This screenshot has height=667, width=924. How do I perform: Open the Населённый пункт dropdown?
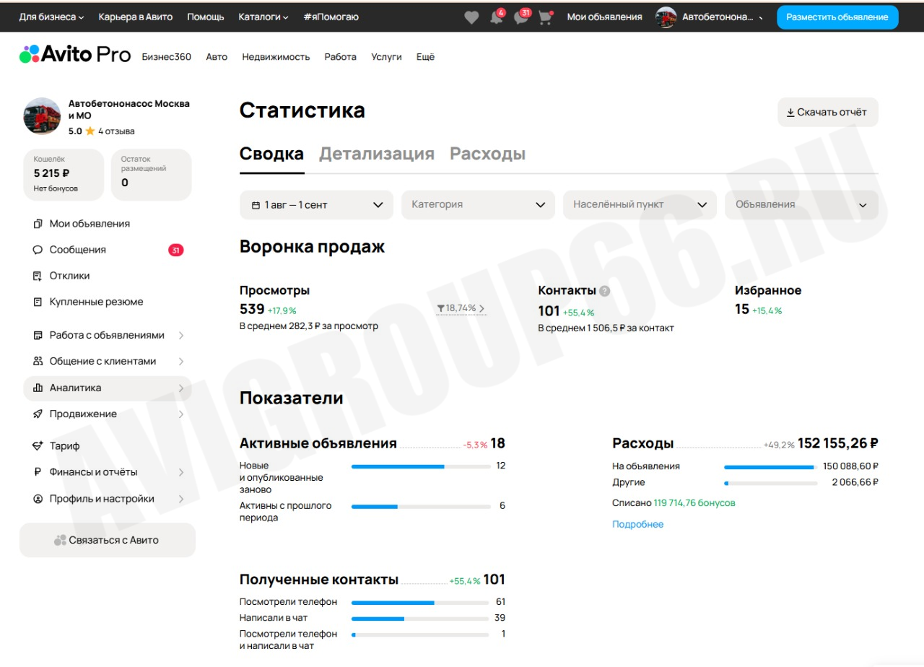click(640, 205)
